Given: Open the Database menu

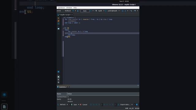Looking at the screenshot, I should tap(61, 8).
